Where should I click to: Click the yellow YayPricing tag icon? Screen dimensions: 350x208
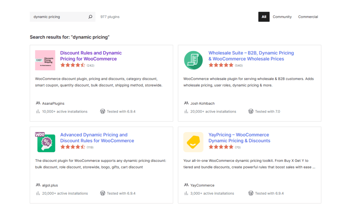pyautogui.click(x=193, y=142)
